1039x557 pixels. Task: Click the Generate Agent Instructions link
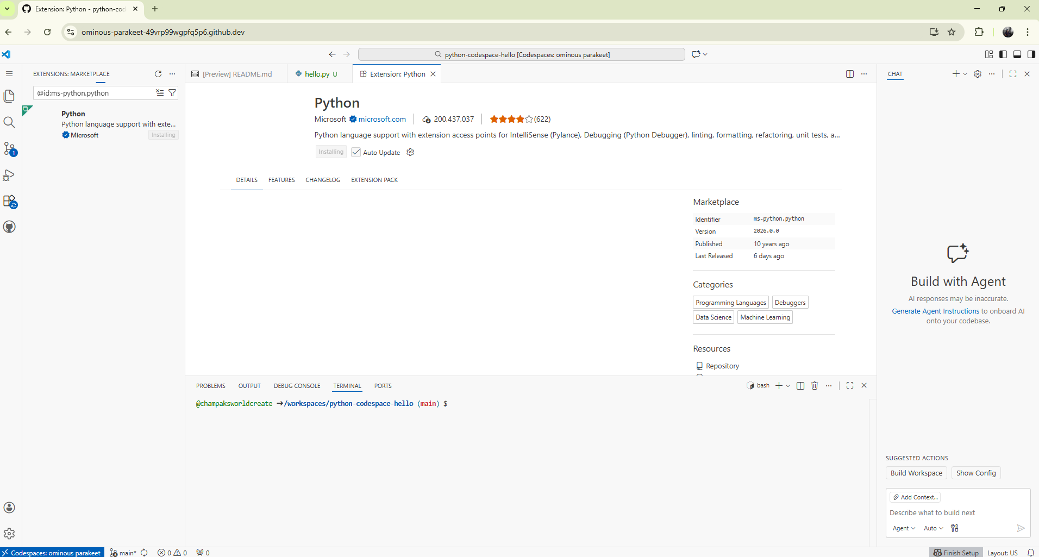click(935, 311)
